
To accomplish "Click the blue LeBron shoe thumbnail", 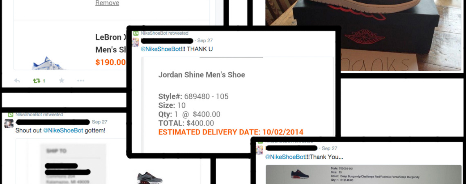I will point(47,63).
